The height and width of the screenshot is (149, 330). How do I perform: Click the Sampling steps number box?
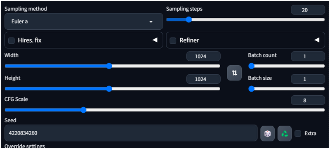click(308, 10)
